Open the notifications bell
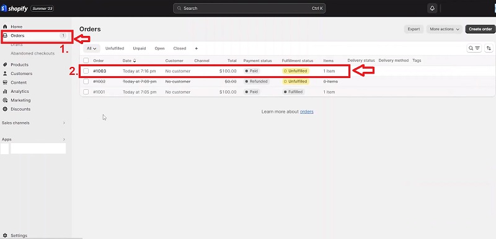 (x=432, y=9)
